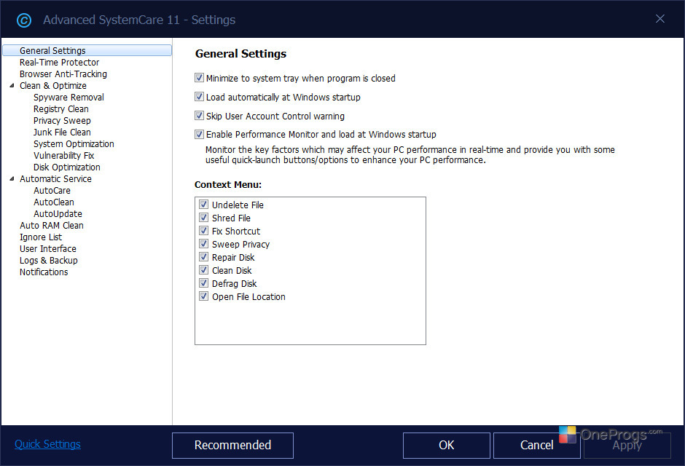Toggle Shred File context menu option

[x=203, y=218]
